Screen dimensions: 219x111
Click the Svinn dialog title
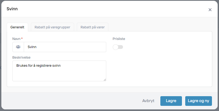pyautogui.click(x=12, y=9)
